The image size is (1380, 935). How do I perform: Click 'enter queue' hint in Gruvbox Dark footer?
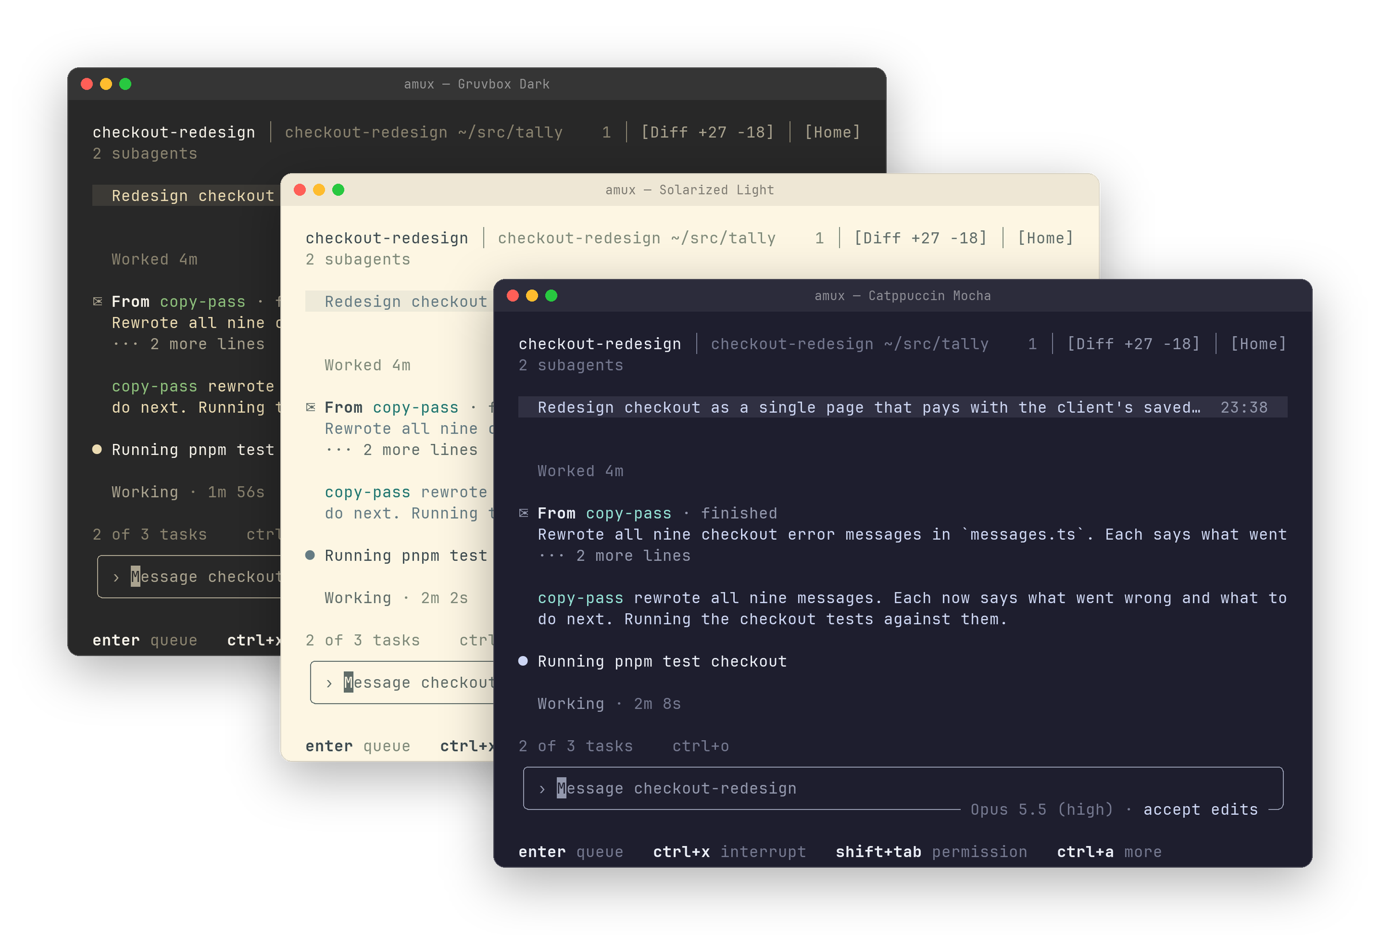click(x=145, y=641)
